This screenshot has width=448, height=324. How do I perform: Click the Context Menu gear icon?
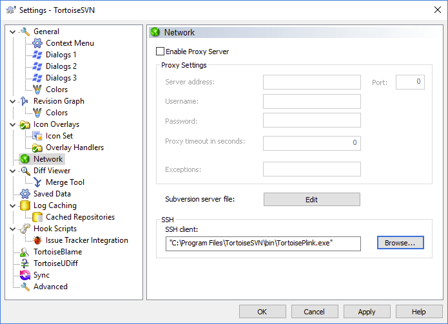click(37, 43)
